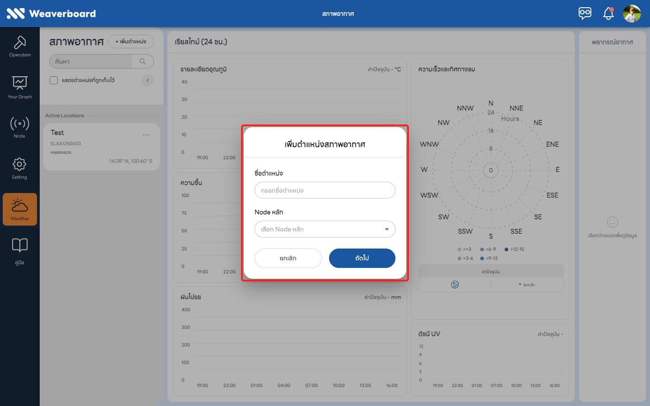Open the Test location three-dot menu
650x406 pixels.
click(146, 135)
